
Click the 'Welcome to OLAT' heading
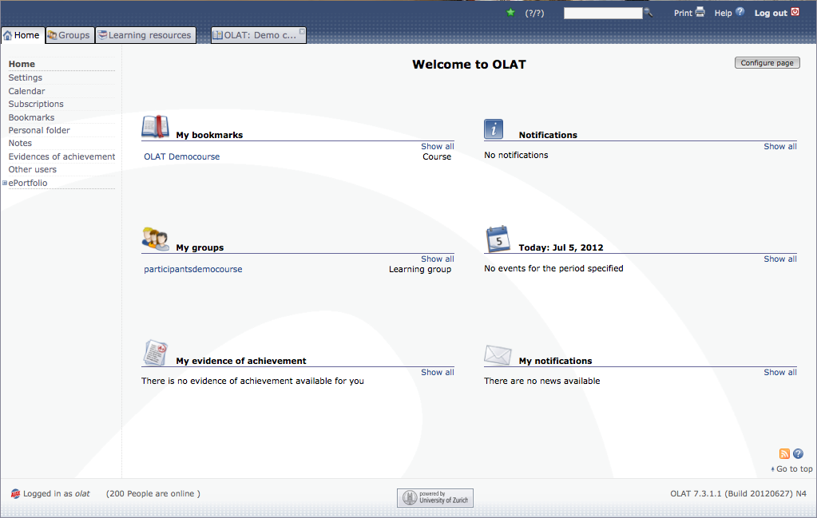pos(469,65)
